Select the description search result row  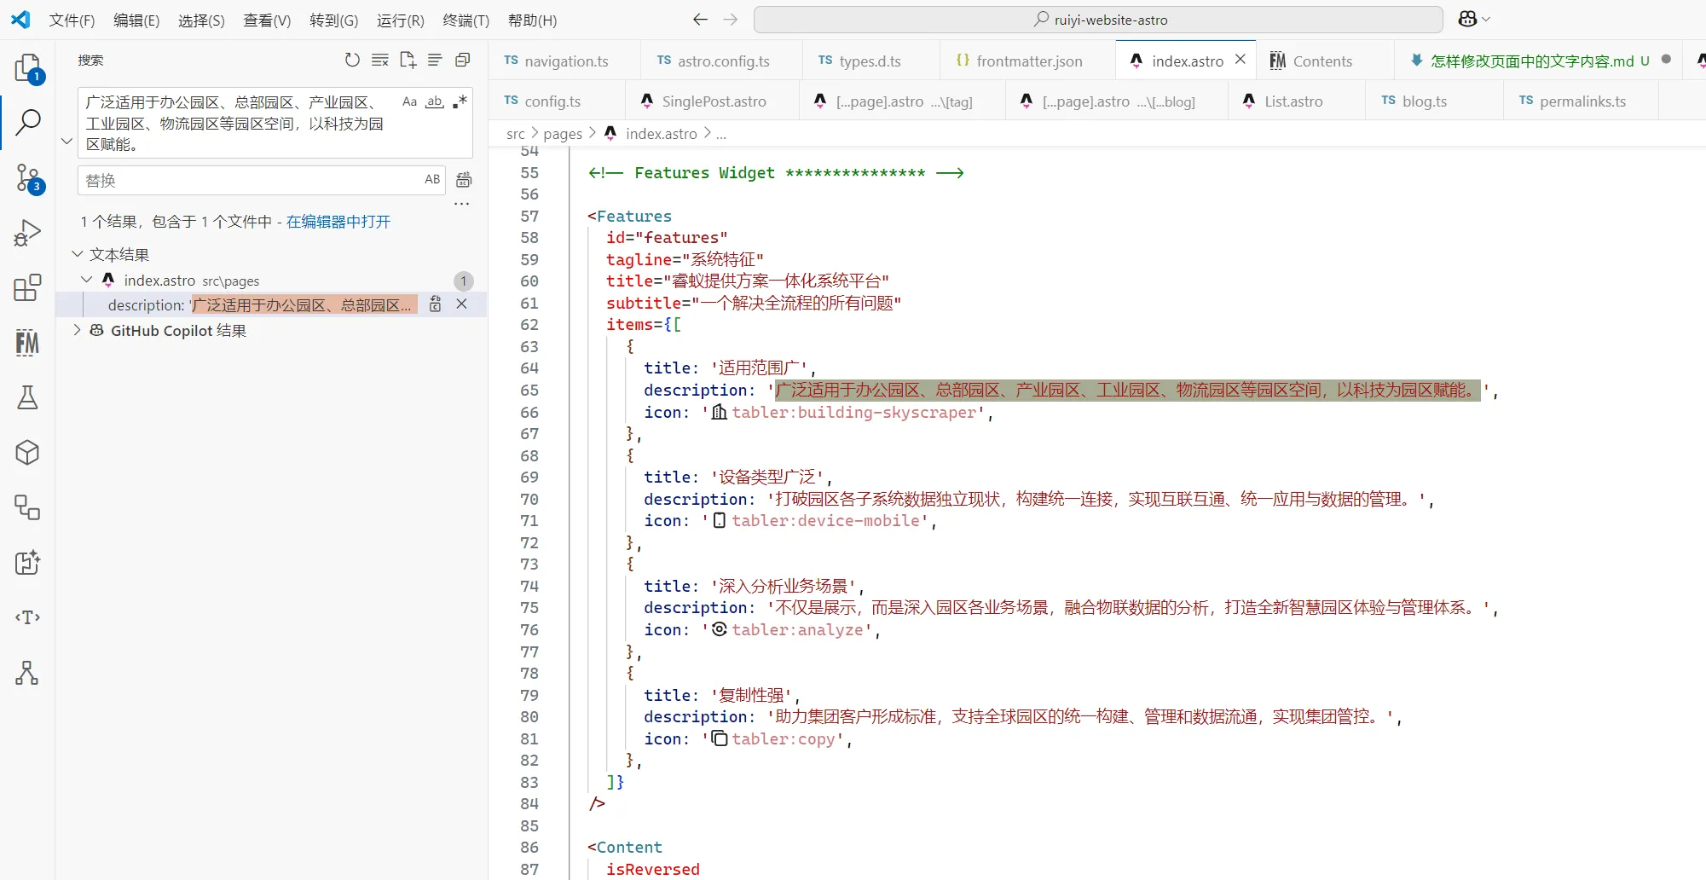click(271, 304)
